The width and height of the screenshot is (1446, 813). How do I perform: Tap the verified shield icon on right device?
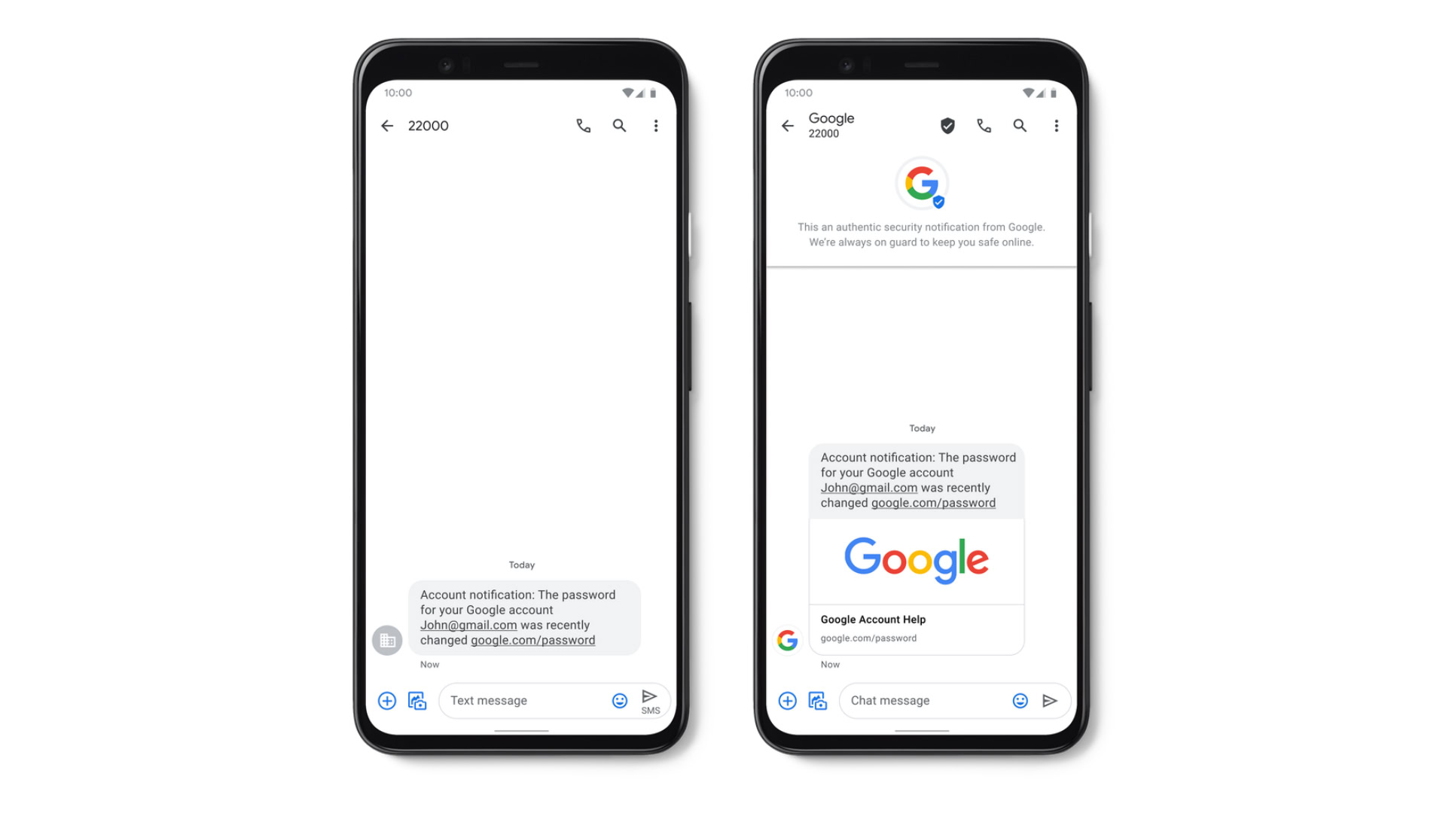947,125
